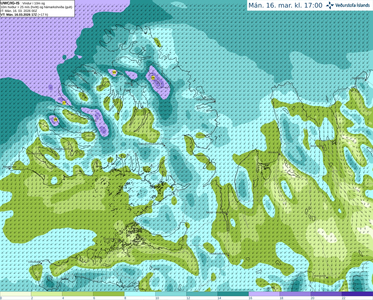Click the 'Stykkishólmur' map label
The width and height of the screenshot is (373, 300).
click(112, 239)
